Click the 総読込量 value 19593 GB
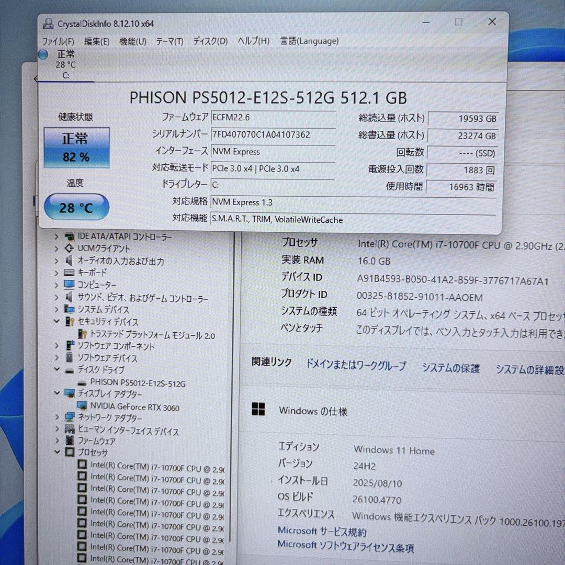The height and width of the screenshot is (565, 565). (x=463, y=119)
